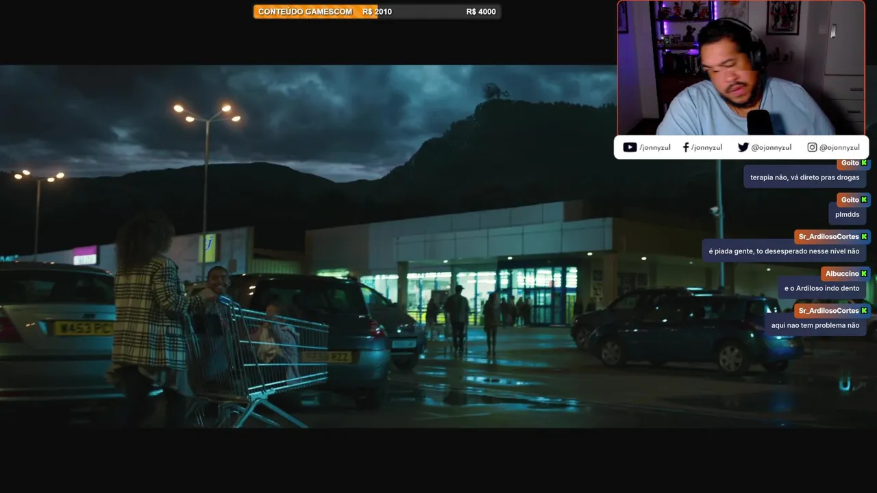877x493 pixels.
Task: Click badge next to Sr_ArdilosoCortes above 'aqui nao tem problema'
Action: [864, 311]
